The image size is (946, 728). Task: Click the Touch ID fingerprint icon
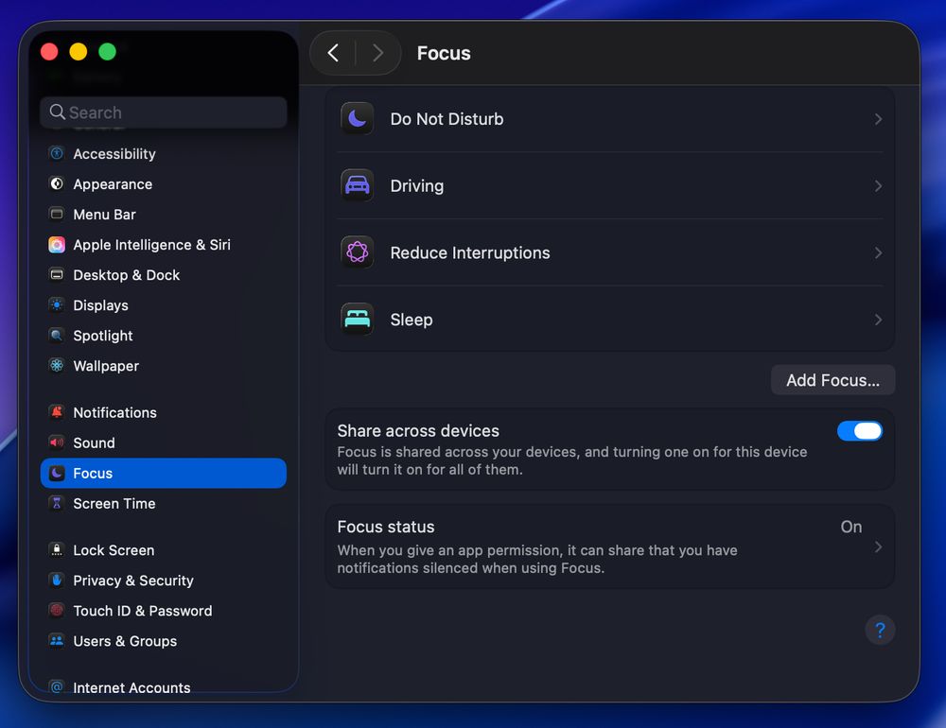[x=57, y=611]
